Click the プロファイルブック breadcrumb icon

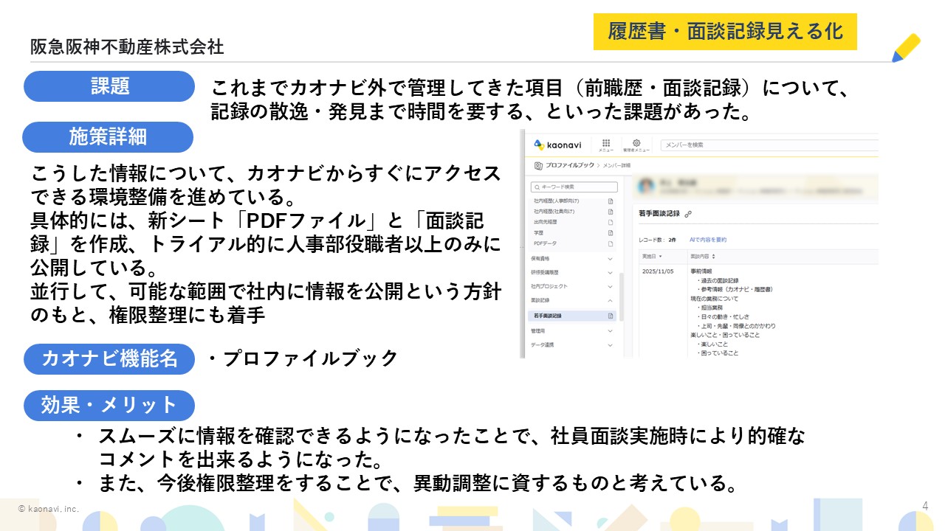pos(538,166)
